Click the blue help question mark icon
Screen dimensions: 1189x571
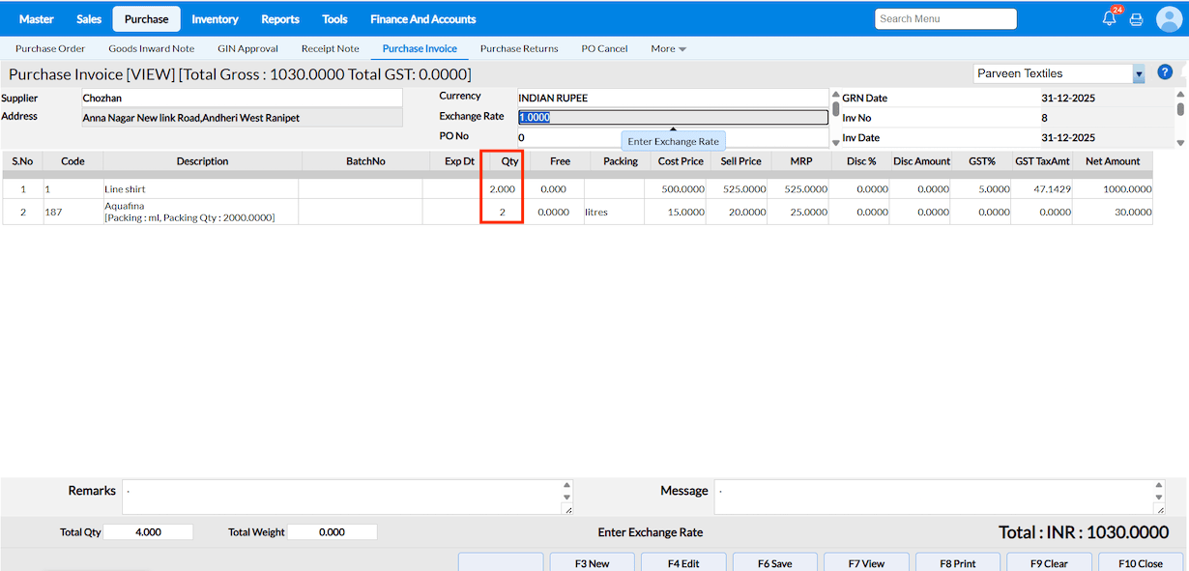point(1165,72)
